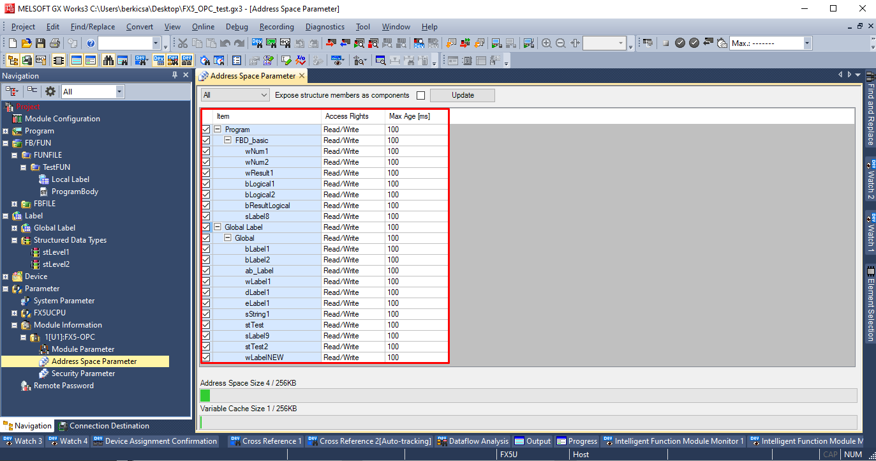This screenshot has width=876, height=461.
Task: Toggle Expose structure members as components checkbox
Action: pos(420,96)
